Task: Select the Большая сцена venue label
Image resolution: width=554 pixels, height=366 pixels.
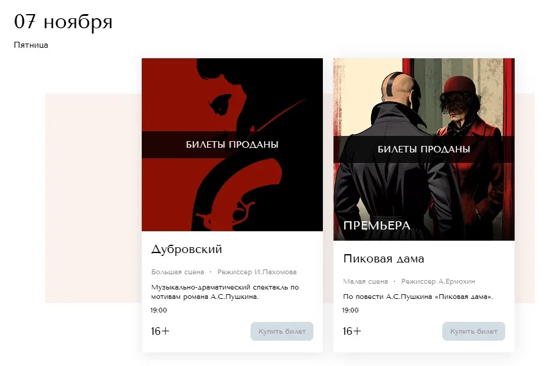Action: coord(178,272)
